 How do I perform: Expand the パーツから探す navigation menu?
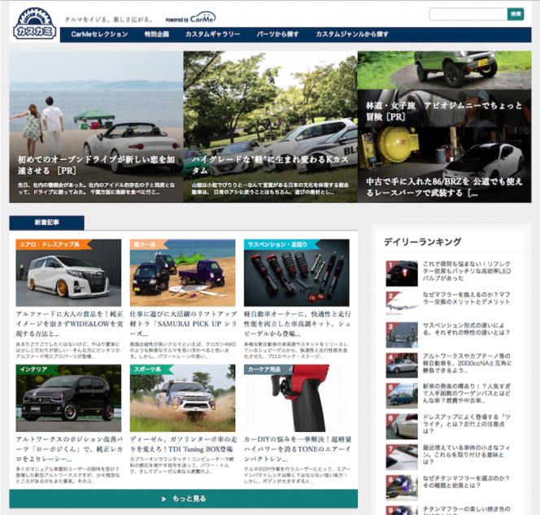coord(277,34)
